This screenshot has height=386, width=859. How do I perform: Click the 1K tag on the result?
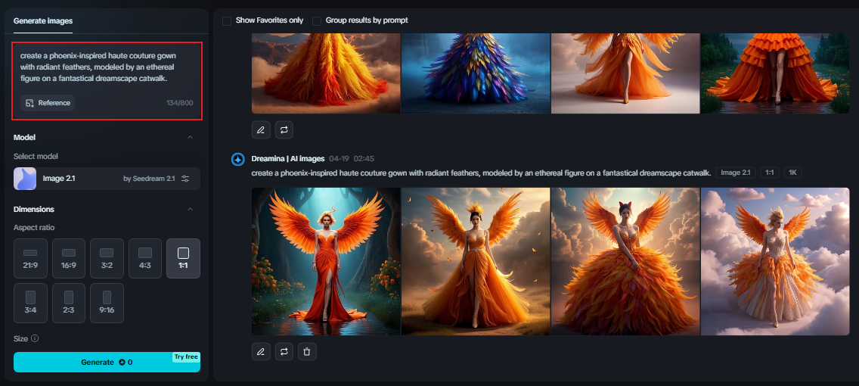click(792, 173)
